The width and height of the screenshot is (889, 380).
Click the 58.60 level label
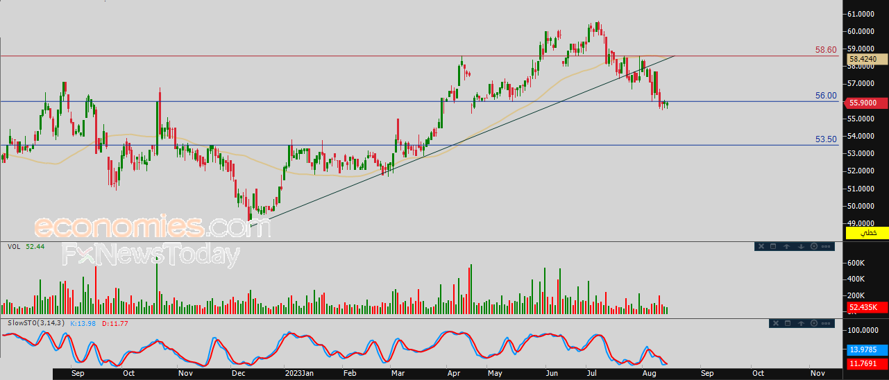coord(826,50)
